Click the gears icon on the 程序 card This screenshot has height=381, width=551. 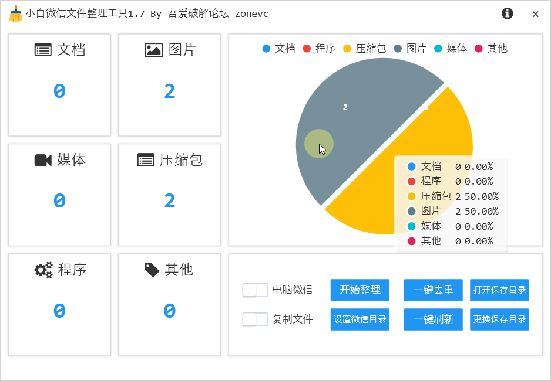tap(42, 270)
